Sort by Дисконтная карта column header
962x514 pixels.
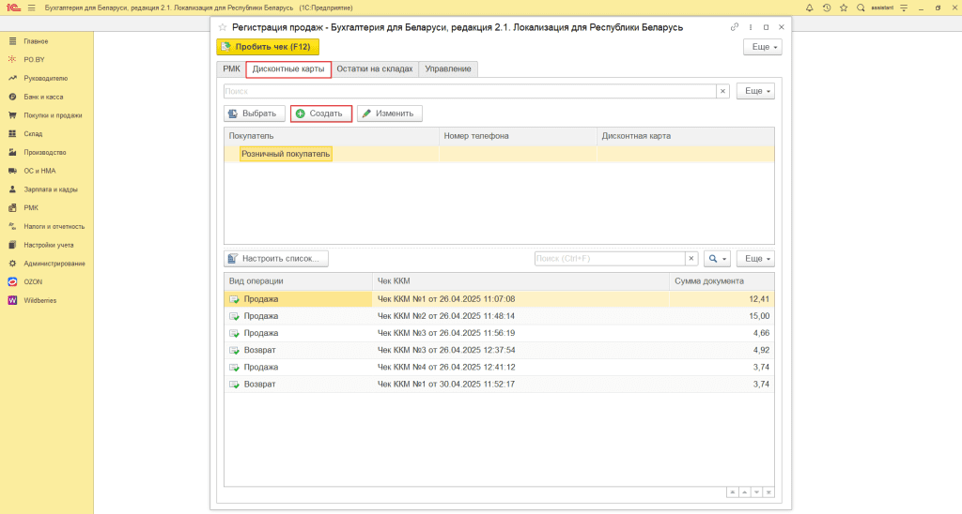(x=685, y=136)
